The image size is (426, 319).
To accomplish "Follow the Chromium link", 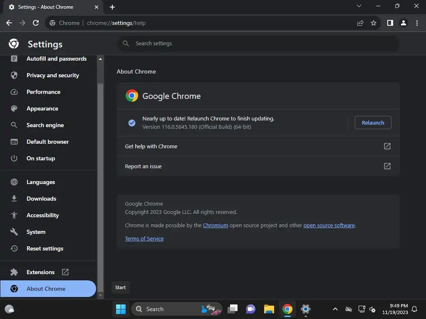I will 215,226.
